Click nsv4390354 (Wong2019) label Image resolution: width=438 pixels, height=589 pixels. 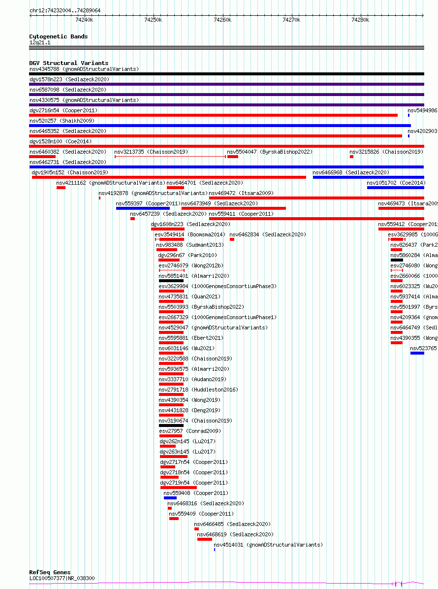click(x=189, y=400)
